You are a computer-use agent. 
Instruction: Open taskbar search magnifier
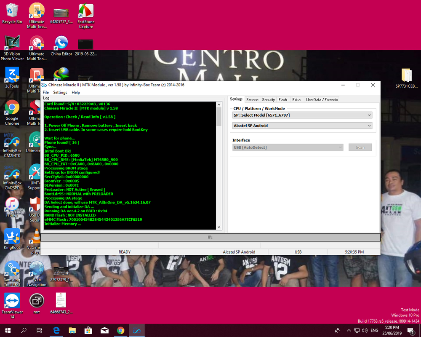click(x=24, y=330)
